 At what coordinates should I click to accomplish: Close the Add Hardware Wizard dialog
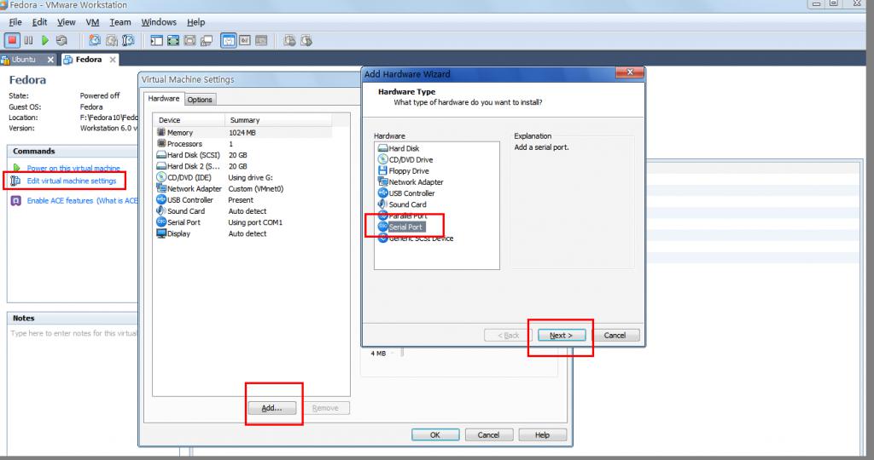(630, 72)
